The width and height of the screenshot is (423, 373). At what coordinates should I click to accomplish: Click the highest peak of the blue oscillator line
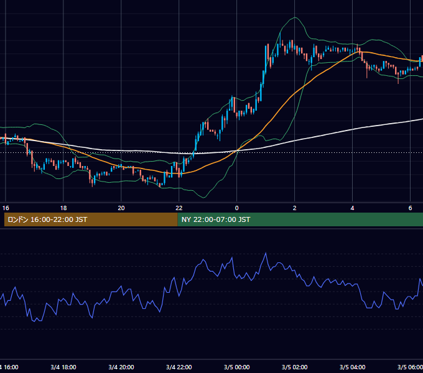266,253
